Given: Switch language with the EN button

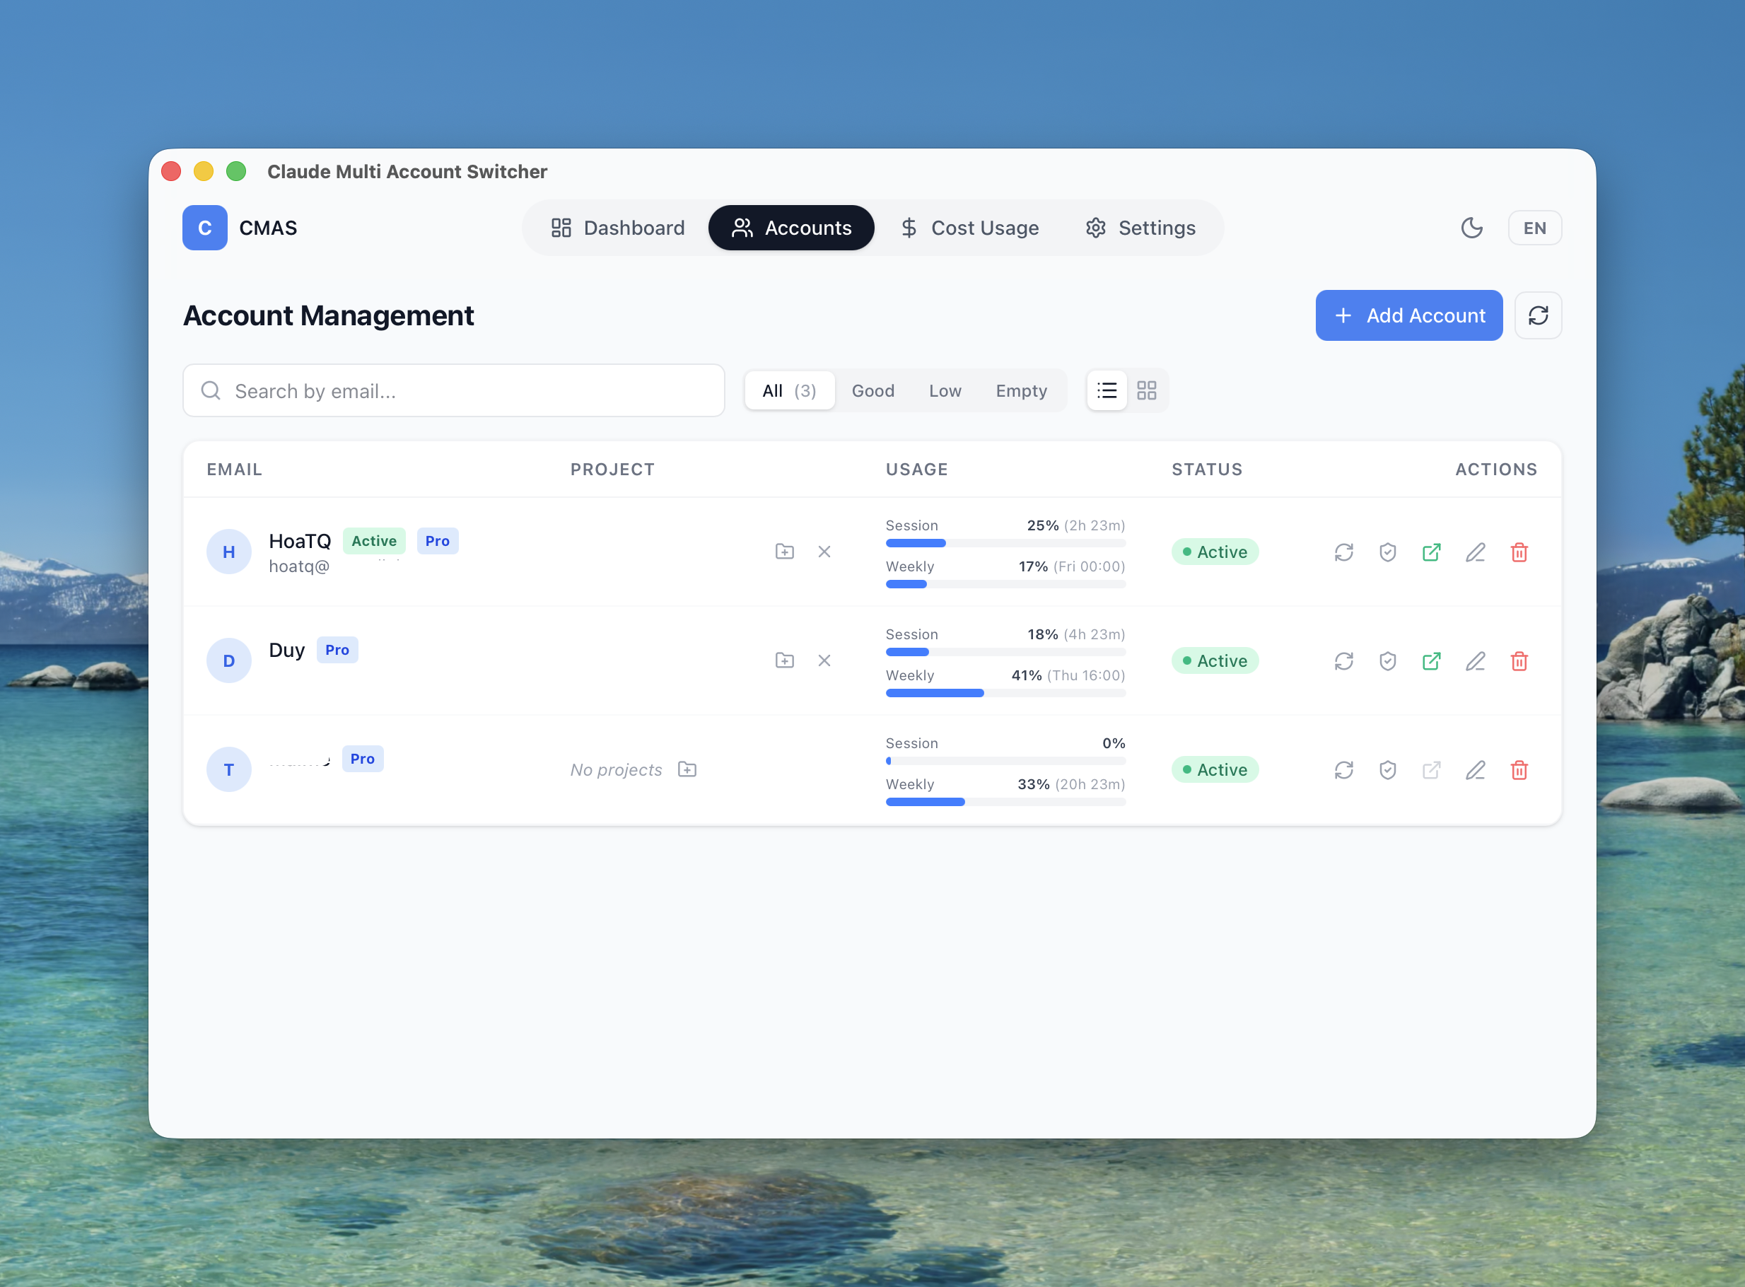Looking at the screenshot, I should point(1535,228).
